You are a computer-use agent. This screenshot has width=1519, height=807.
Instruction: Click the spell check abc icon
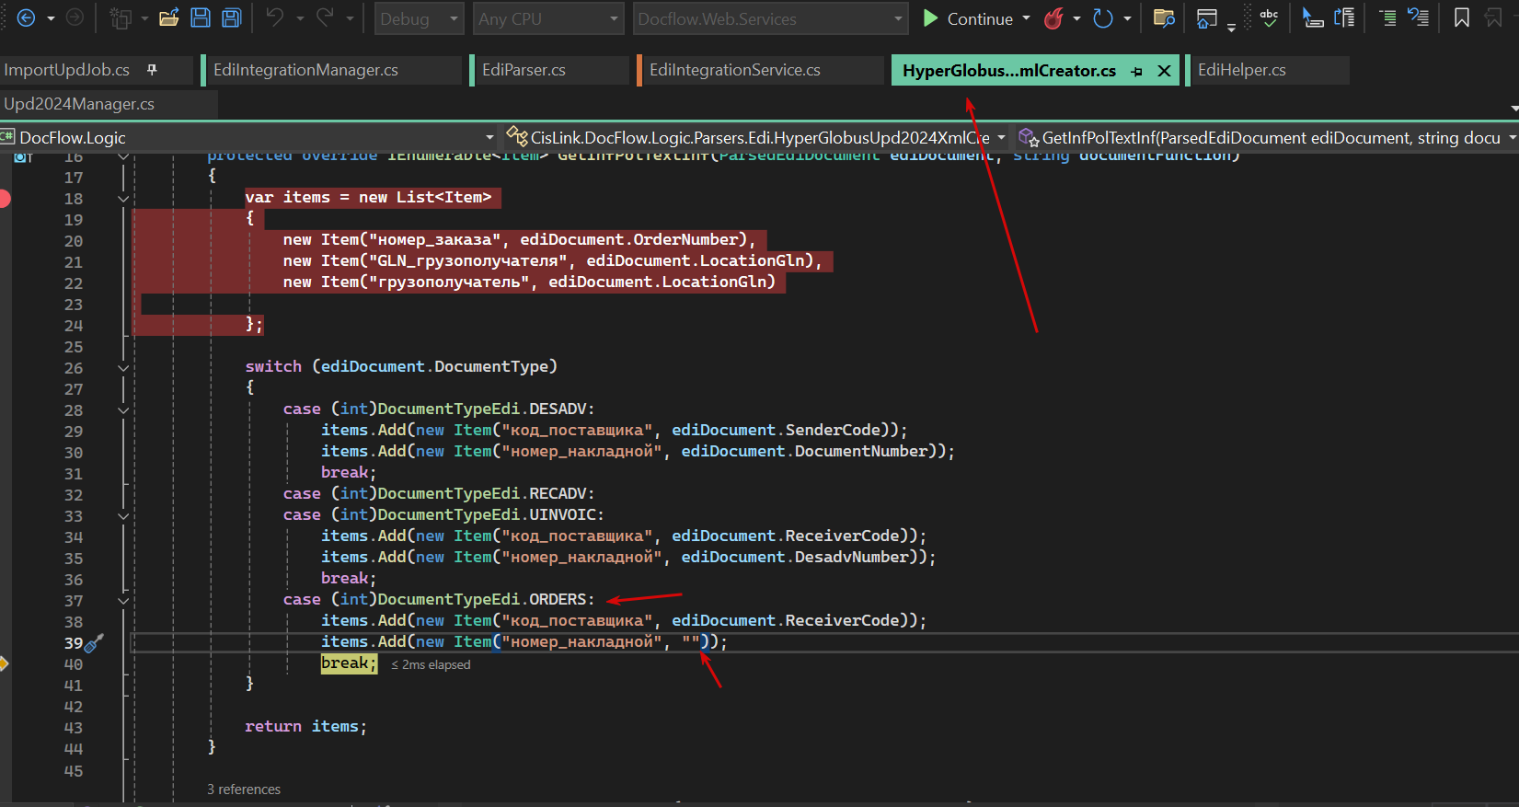(x=1269, y=17)
